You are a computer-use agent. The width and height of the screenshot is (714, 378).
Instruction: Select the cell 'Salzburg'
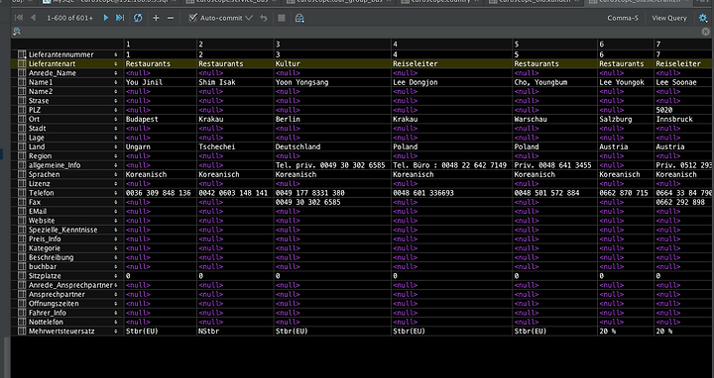(x=626, y=119)
